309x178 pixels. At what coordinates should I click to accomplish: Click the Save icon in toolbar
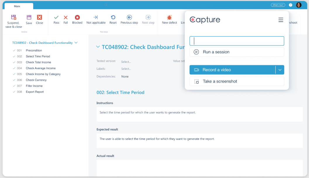[x=29, y=18]
